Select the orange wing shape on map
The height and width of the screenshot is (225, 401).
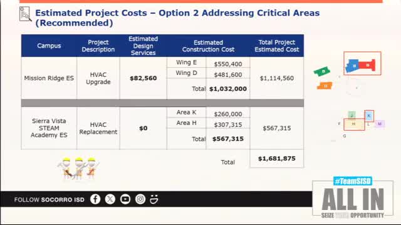pyautogui.click(x=325, y=86)
